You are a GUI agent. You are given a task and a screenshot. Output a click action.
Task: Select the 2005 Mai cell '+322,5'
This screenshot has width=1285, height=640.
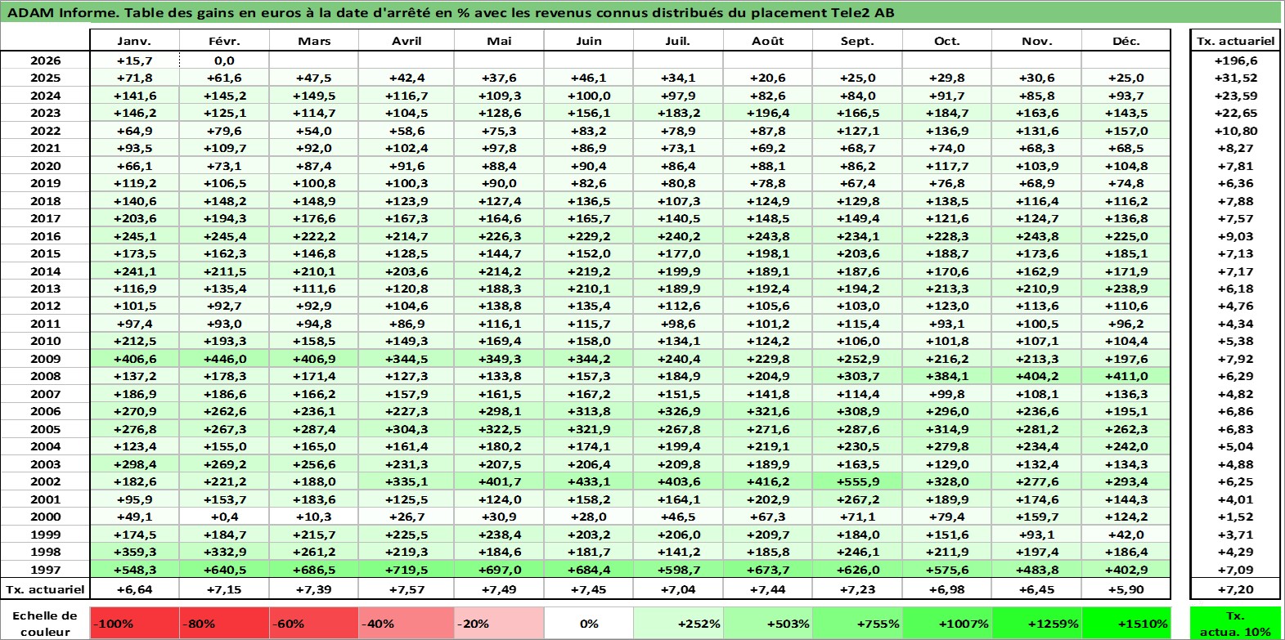pos(499,429)
